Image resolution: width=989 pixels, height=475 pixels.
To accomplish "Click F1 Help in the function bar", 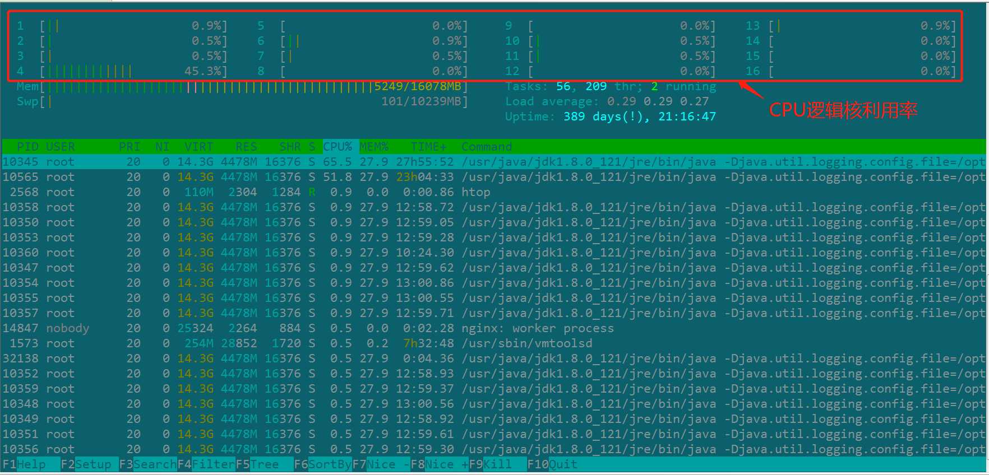I will pyautogui.click(x=31, y=464).
